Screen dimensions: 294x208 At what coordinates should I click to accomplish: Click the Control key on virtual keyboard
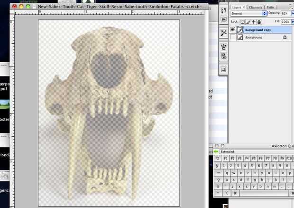point(218,193)
